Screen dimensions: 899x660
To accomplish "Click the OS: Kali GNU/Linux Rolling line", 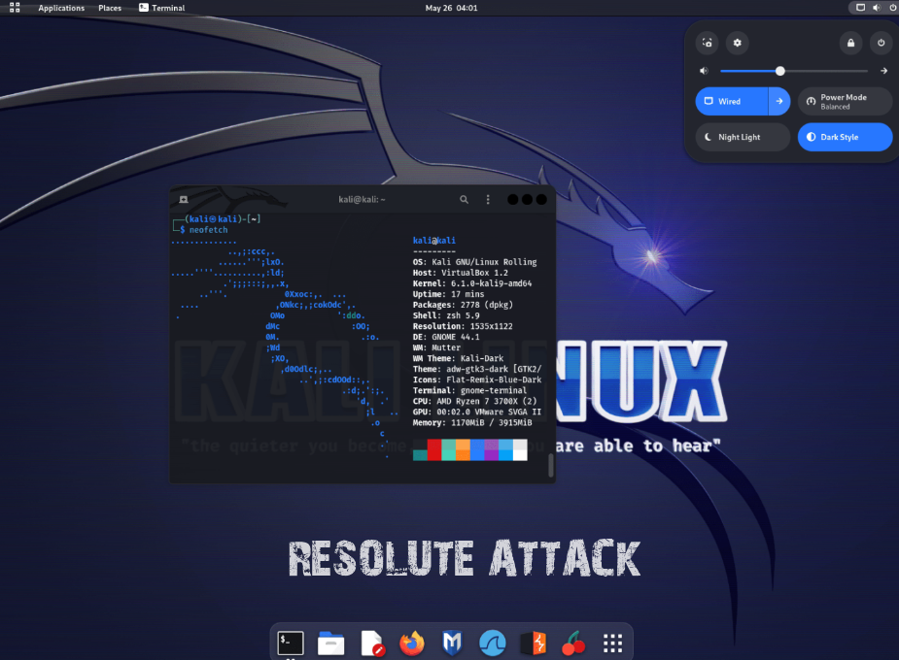I will click(x=474, y=262).
